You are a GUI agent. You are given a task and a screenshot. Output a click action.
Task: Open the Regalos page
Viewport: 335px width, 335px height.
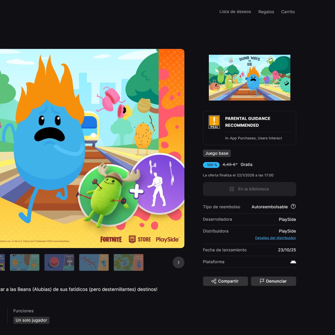click(266, 12)
